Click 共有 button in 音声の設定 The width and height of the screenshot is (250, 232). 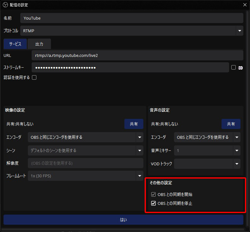pos(231,124)
